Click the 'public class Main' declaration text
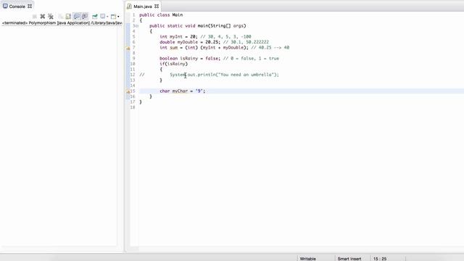The image size is (464, 261). point(161,14)
